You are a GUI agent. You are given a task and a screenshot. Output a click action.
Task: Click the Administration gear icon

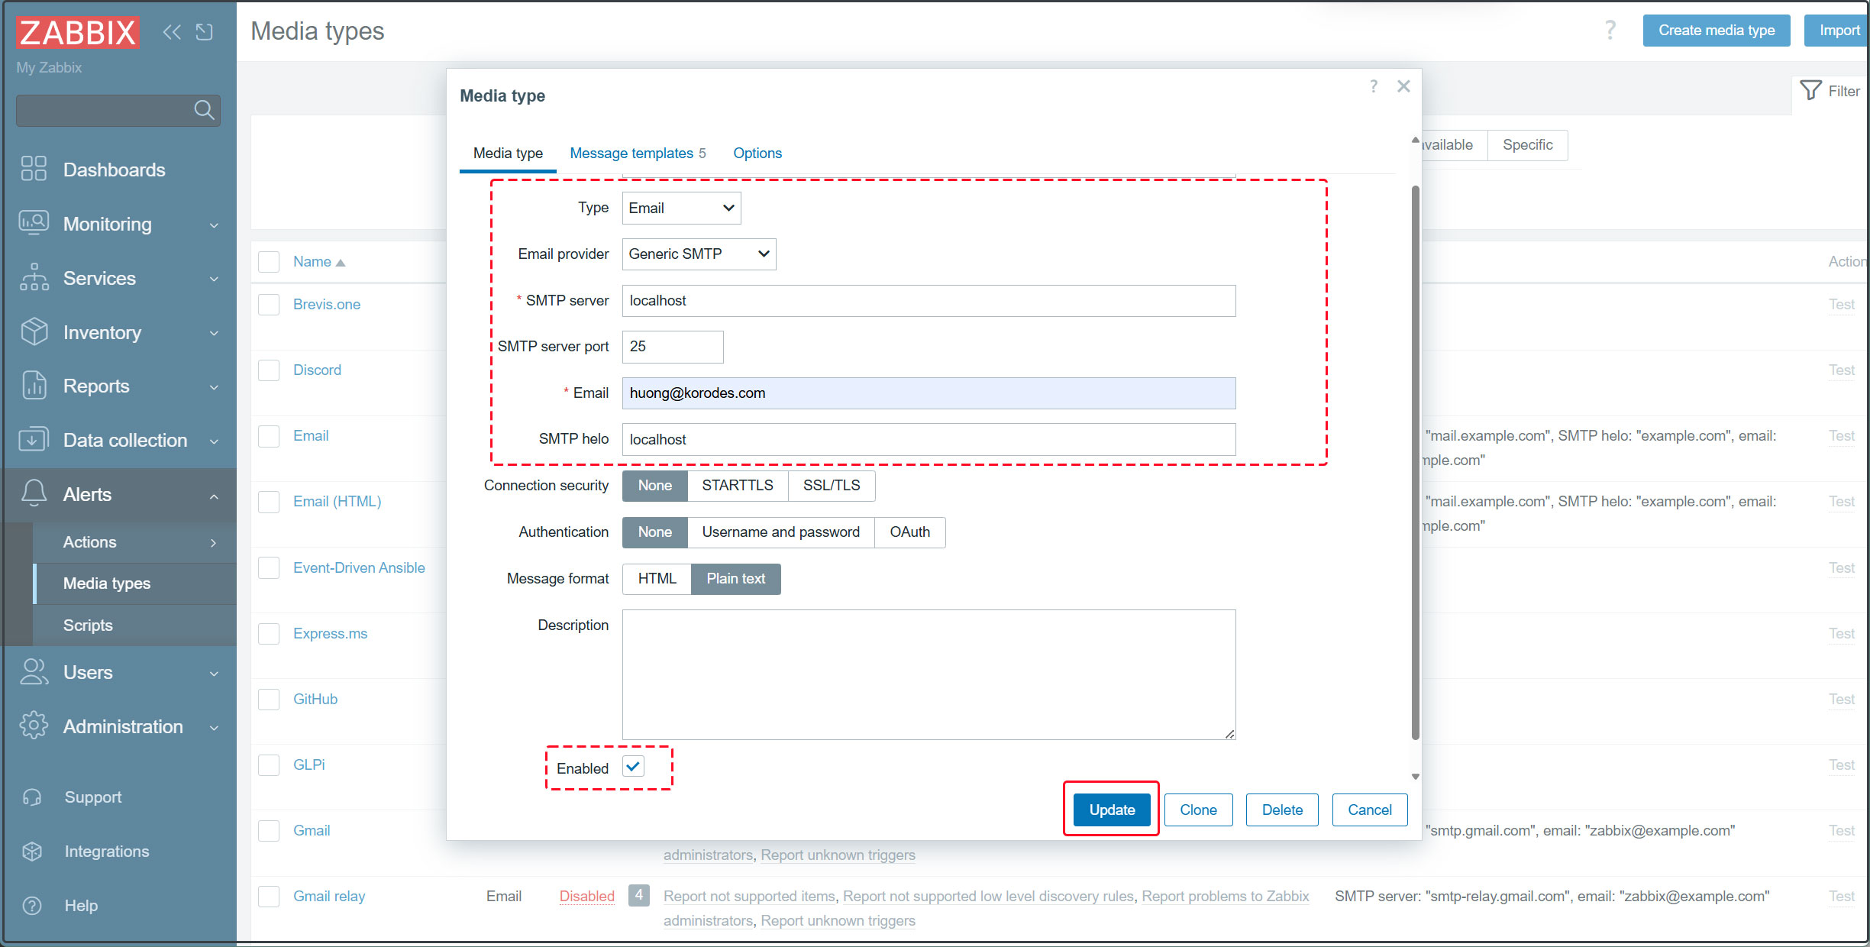tap(34, 726)
